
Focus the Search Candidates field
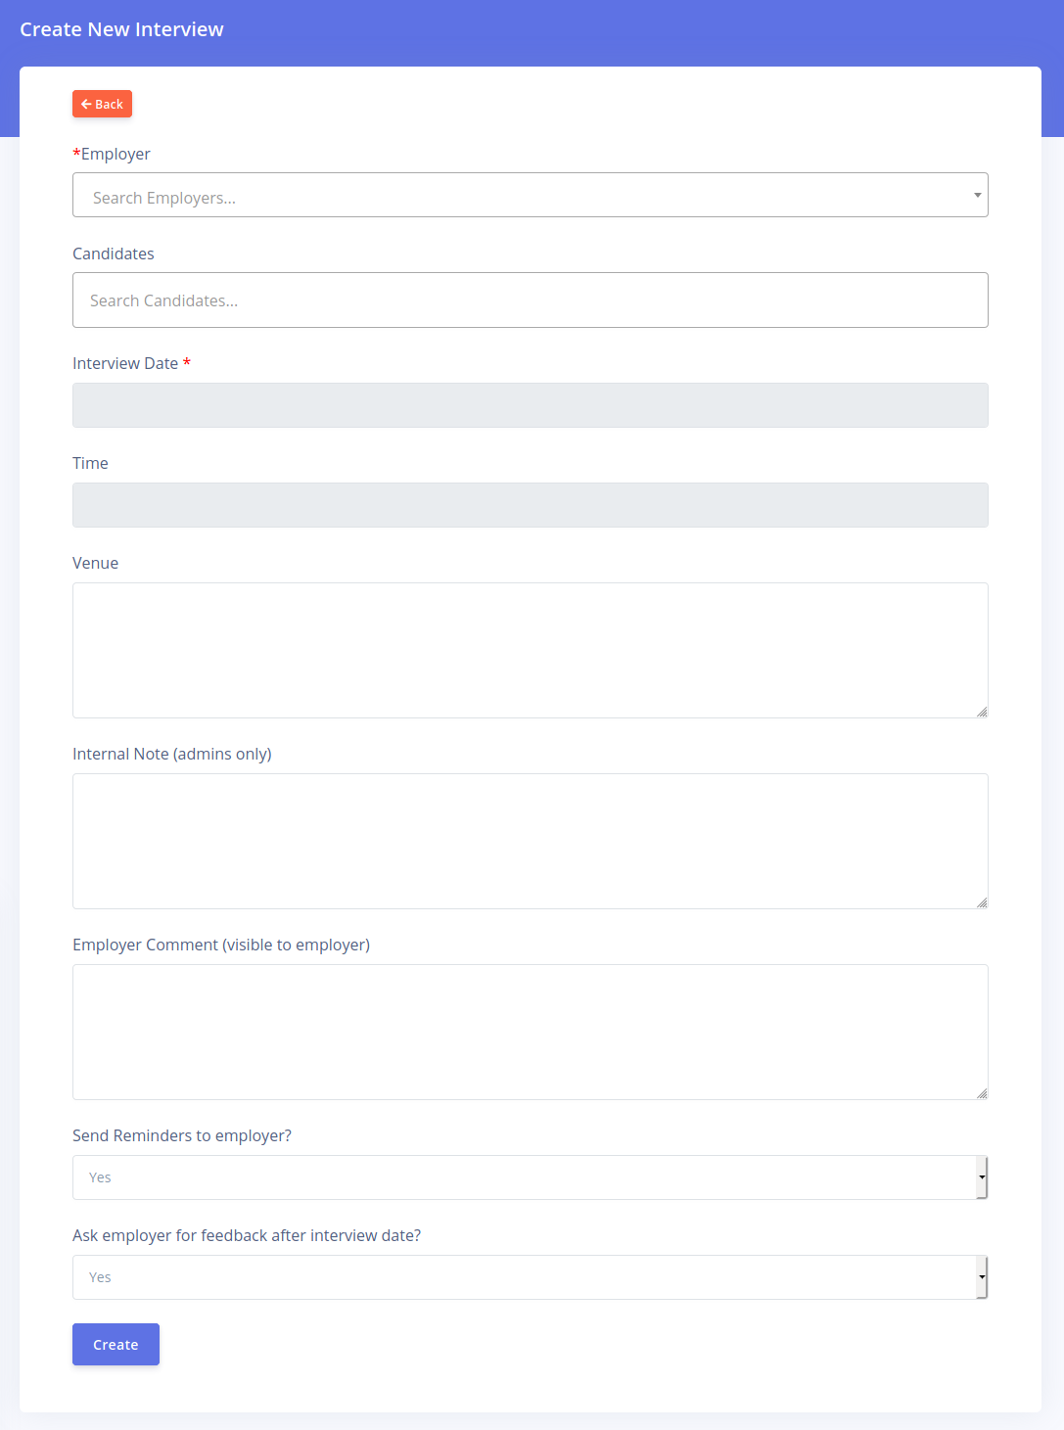530,300
